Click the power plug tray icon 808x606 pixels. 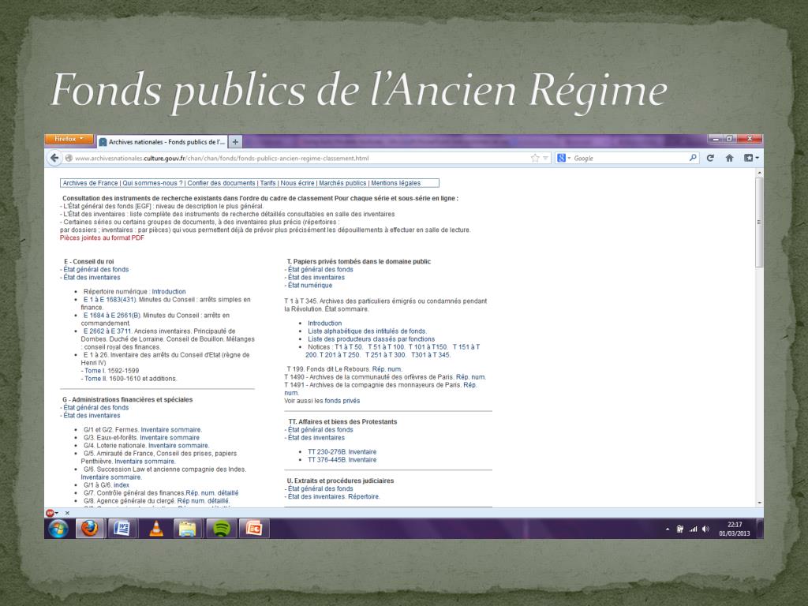point(680,529)
